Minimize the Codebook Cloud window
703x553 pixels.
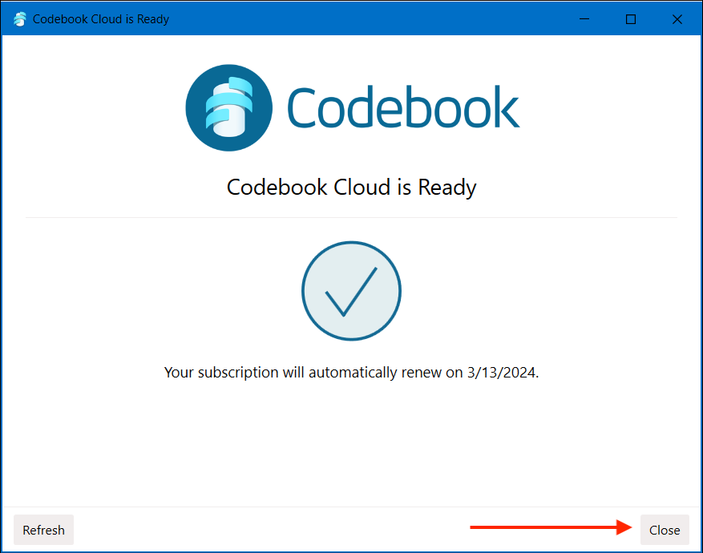[584, 18]
